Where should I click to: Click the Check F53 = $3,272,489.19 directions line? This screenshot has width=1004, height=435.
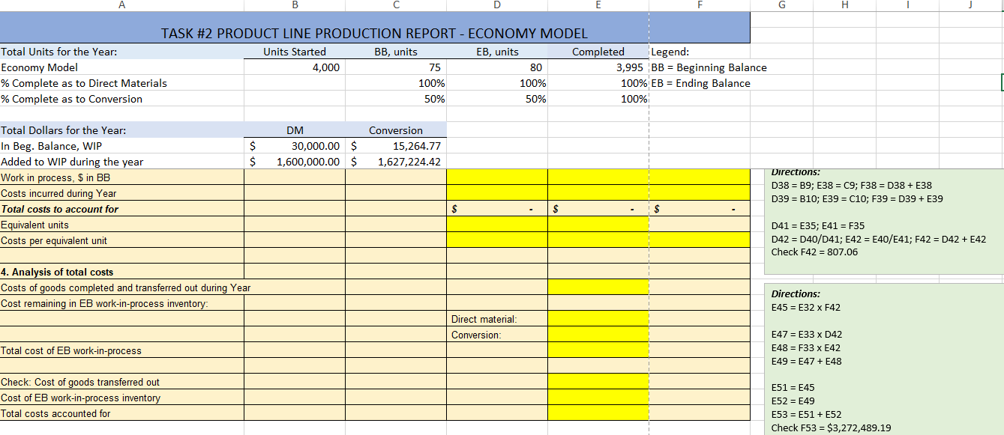click(832, 428)
